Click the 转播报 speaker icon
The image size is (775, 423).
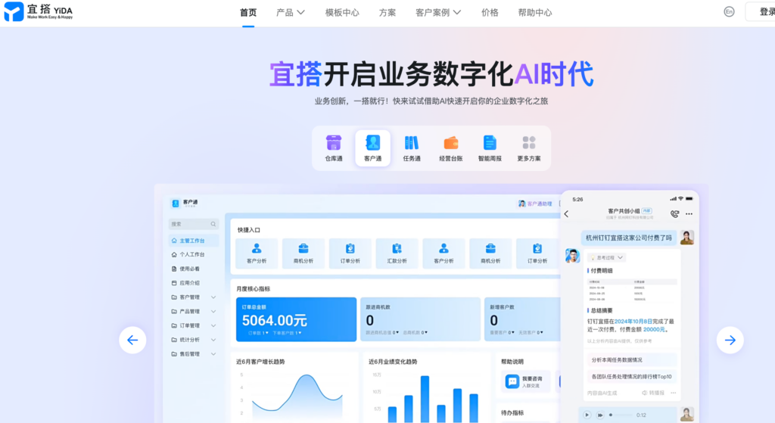(x=645, y=393)
